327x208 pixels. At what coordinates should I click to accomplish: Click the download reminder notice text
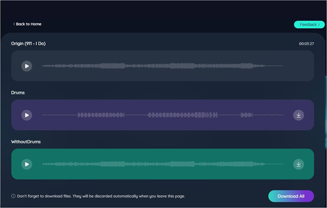(x=101, y=196)
